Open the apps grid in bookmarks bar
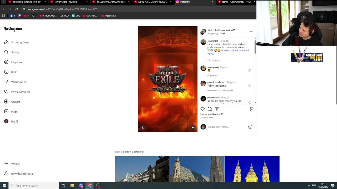Viewport: 337px width, 189px height. tap(3, 16)
